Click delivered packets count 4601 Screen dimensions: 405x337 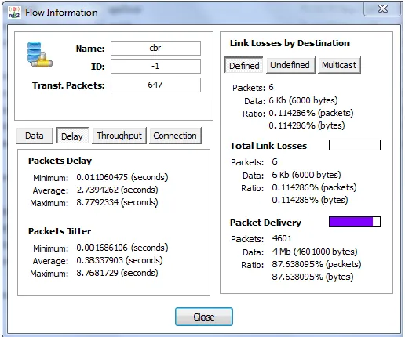tap(282, 238)
